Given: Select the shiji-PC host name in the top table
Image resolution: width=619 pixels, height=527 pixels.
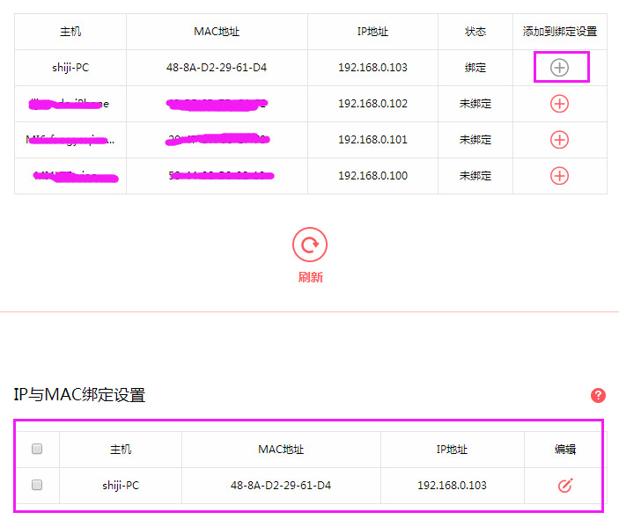Looking at the screenshot, I should click(70, 68).
